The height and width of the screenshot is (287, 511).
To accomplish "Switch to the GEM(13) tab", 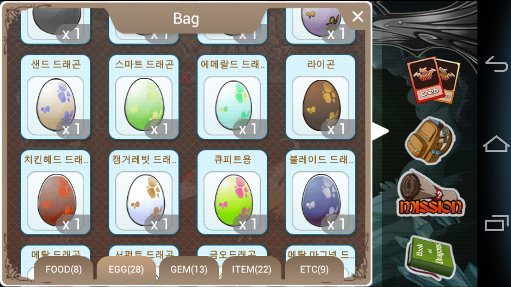I will (189, 269).
